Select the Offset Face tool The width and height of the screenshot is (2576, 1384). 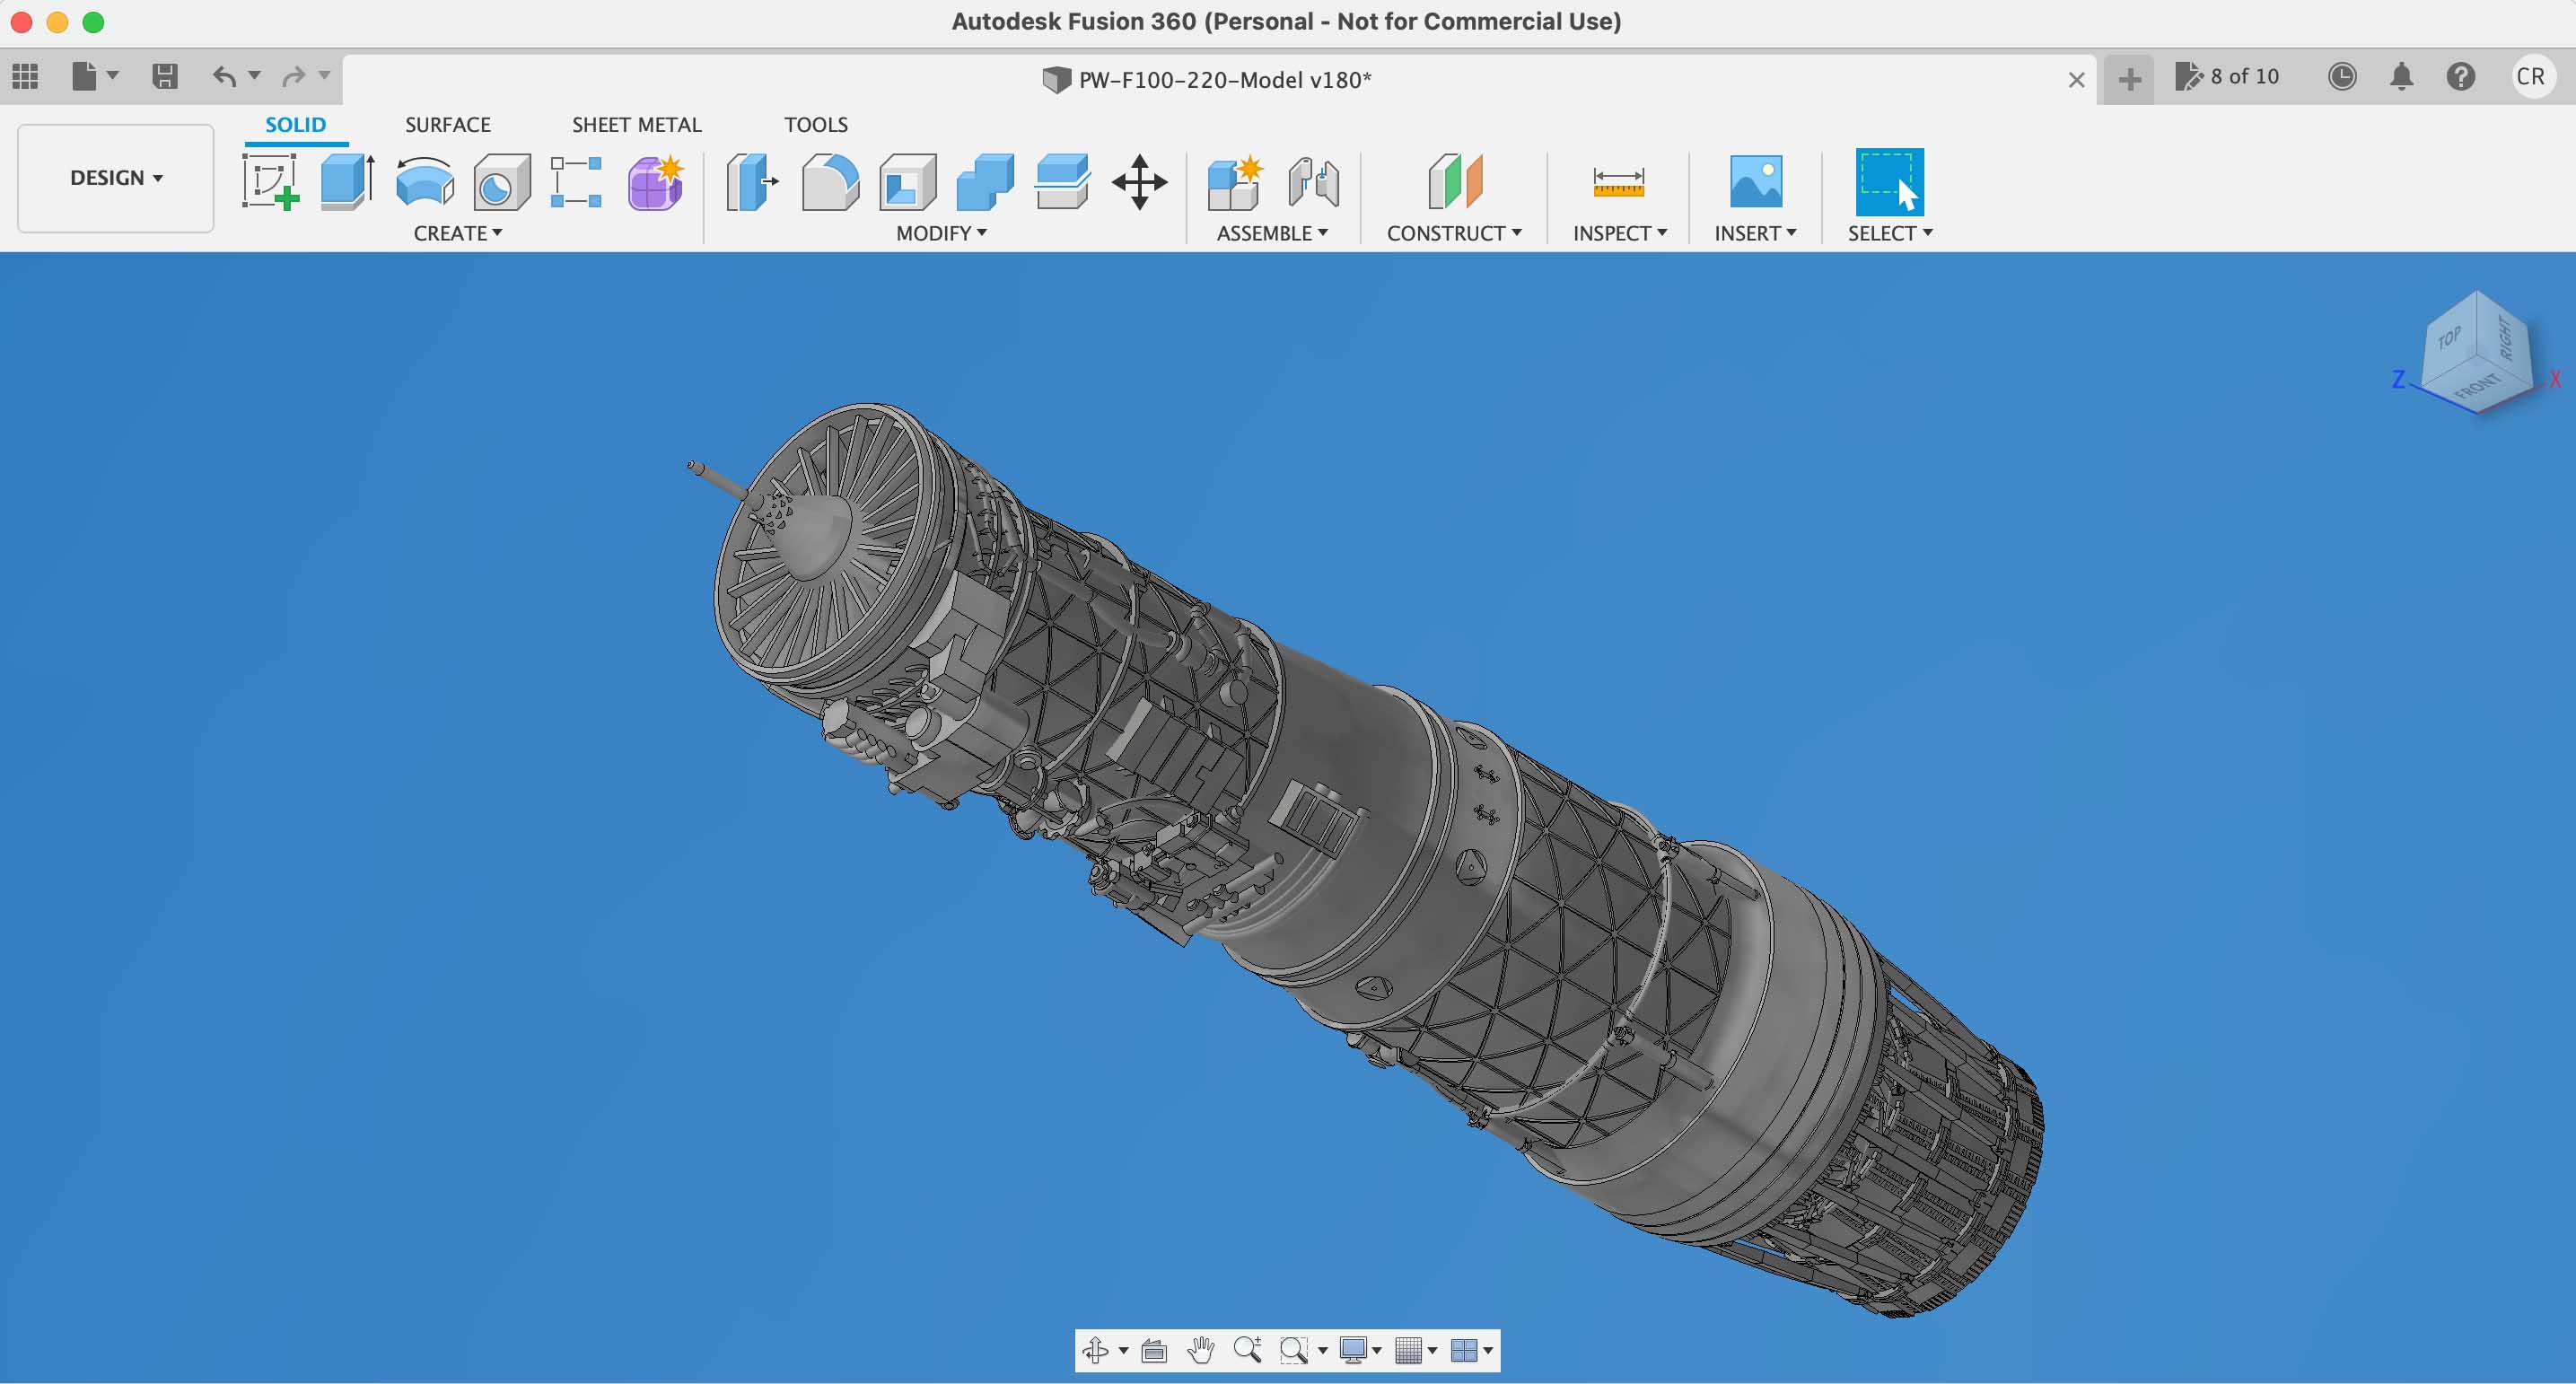coord(1062,181)
